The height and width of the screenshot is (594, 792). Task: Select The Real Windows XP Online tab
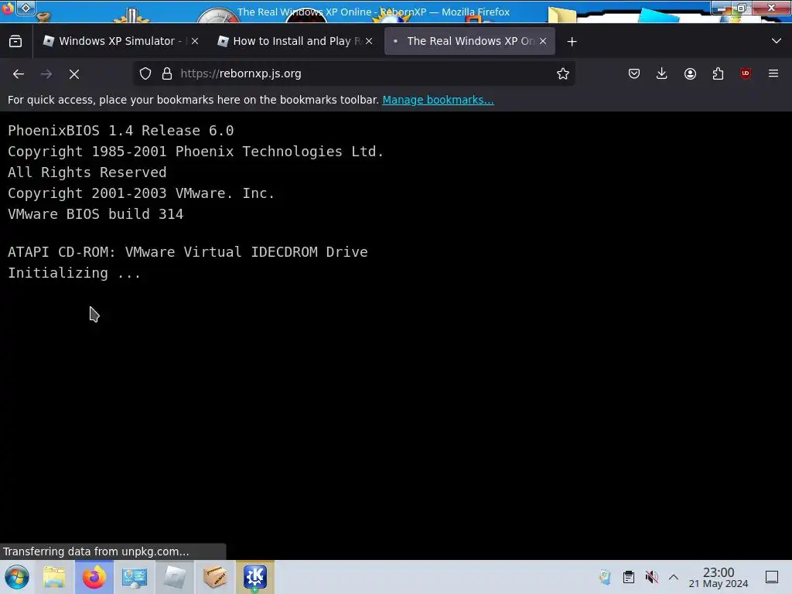click(x=469, y=41)
